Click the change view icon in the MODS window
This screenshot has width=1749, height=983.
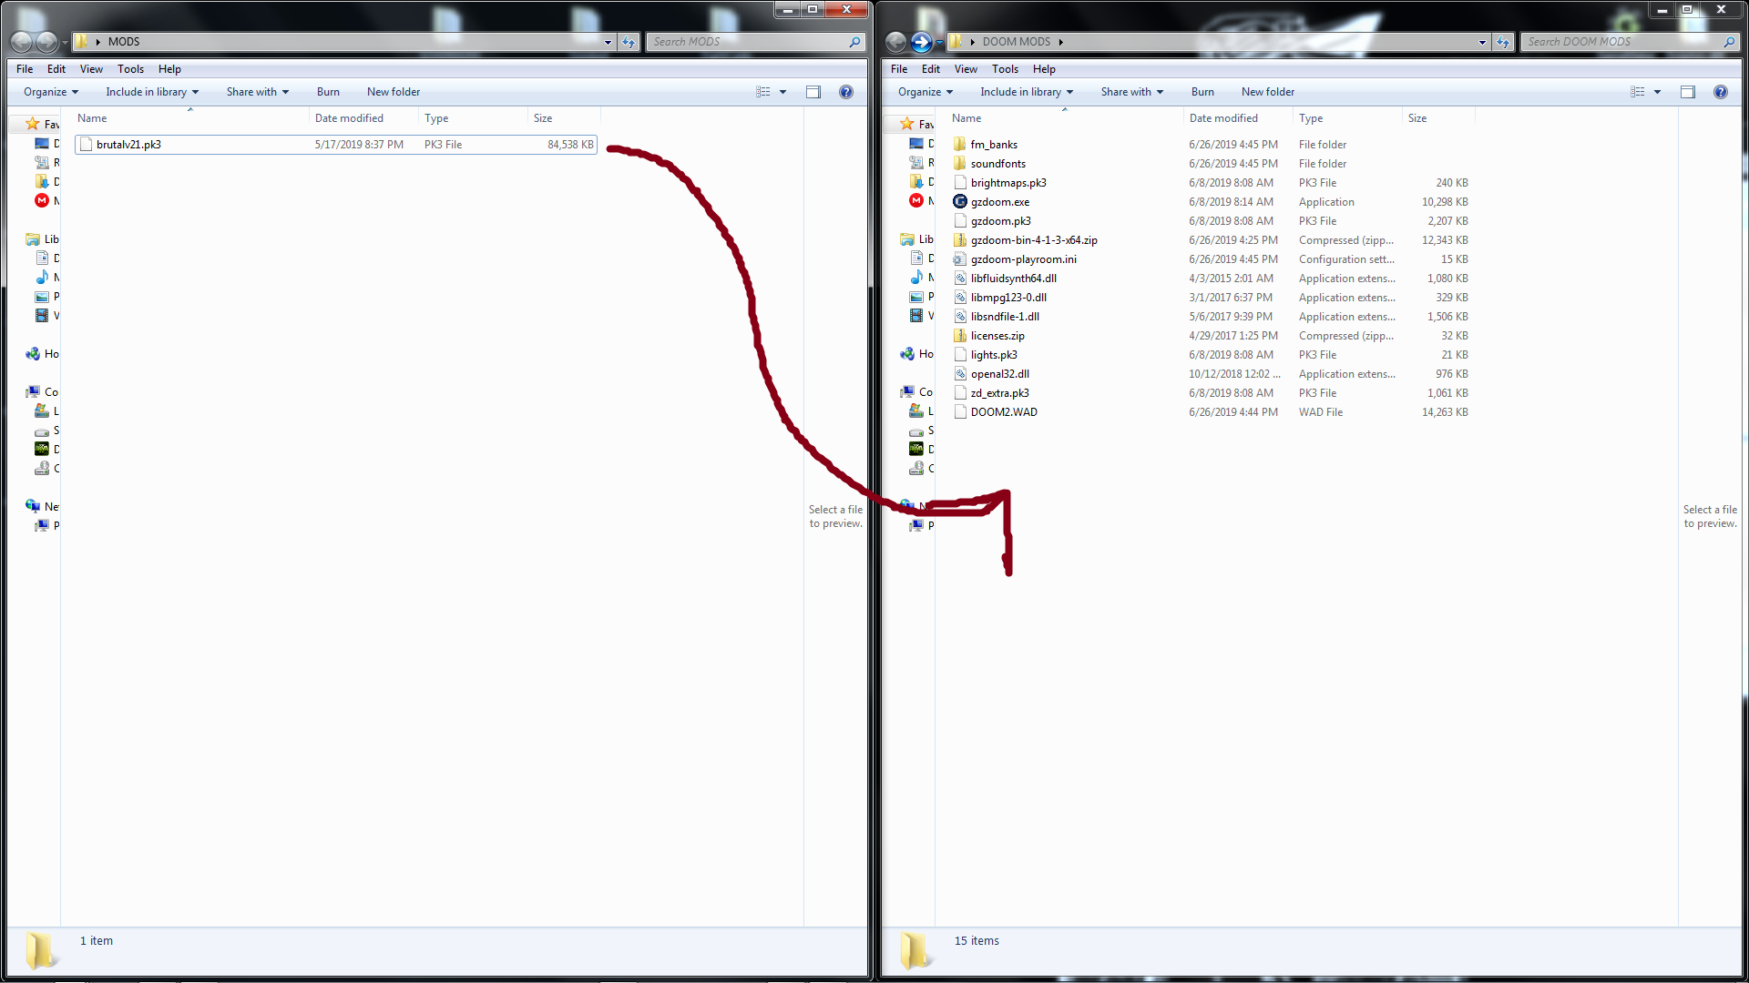point(763,92)
